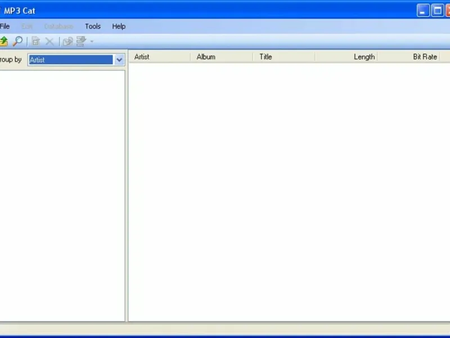Open the disabled Database menu
This screenshot has height=338, width=450.
point(58,26)
